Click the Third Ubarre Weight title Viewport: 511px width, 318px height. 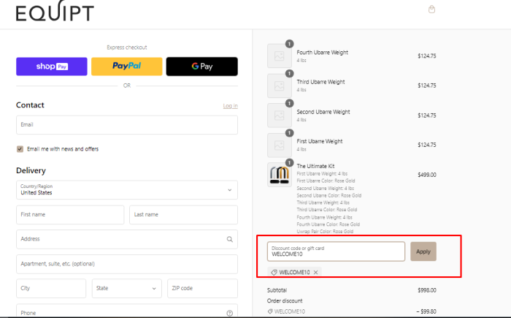tap(320, 82)
